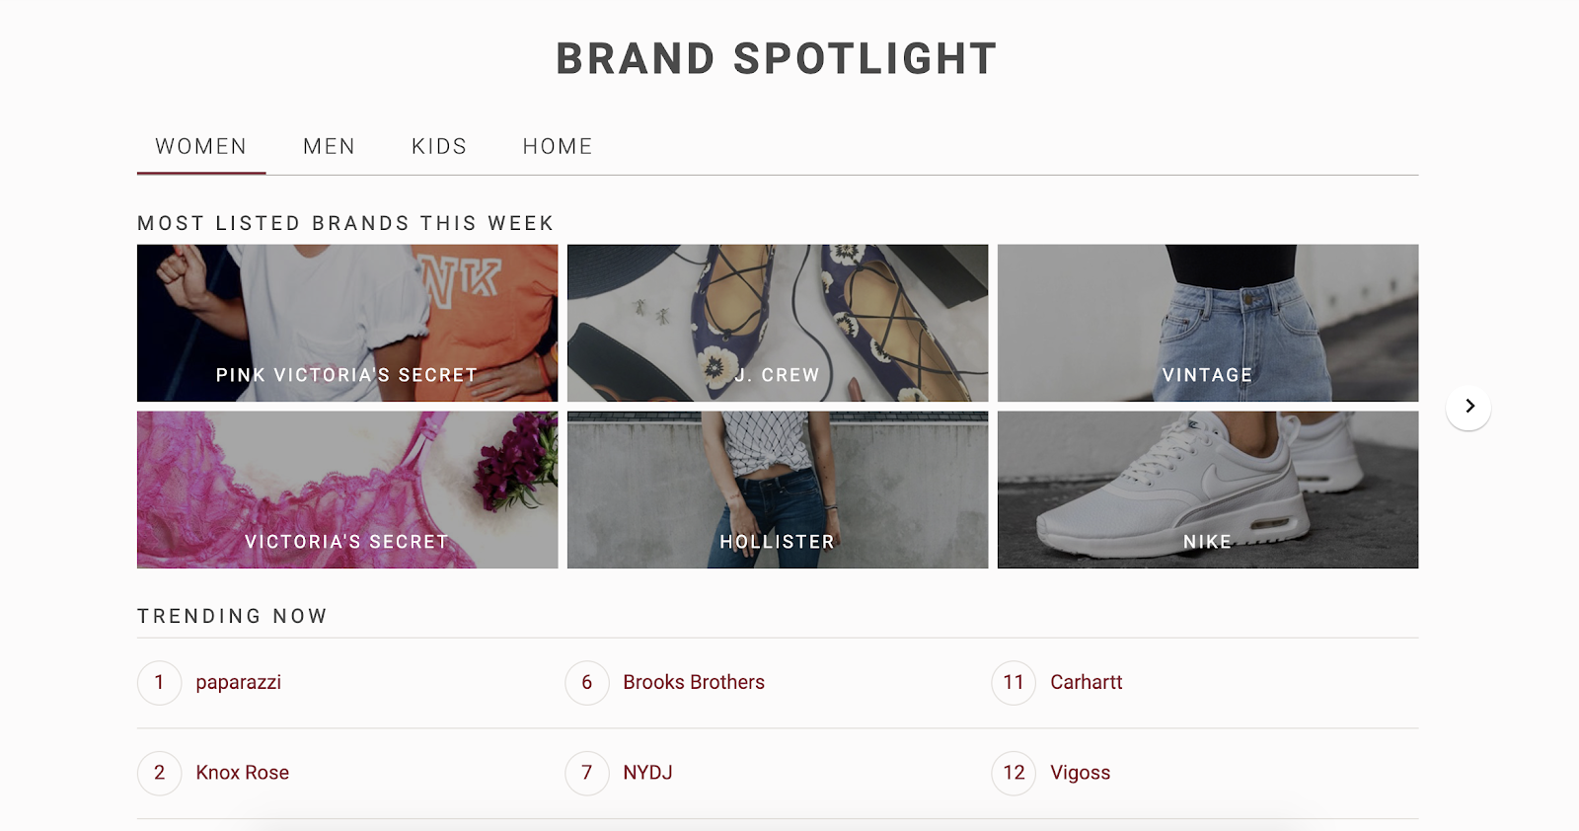Click the paparazzi trending link

pyautogui.click(x=239, y=683)
